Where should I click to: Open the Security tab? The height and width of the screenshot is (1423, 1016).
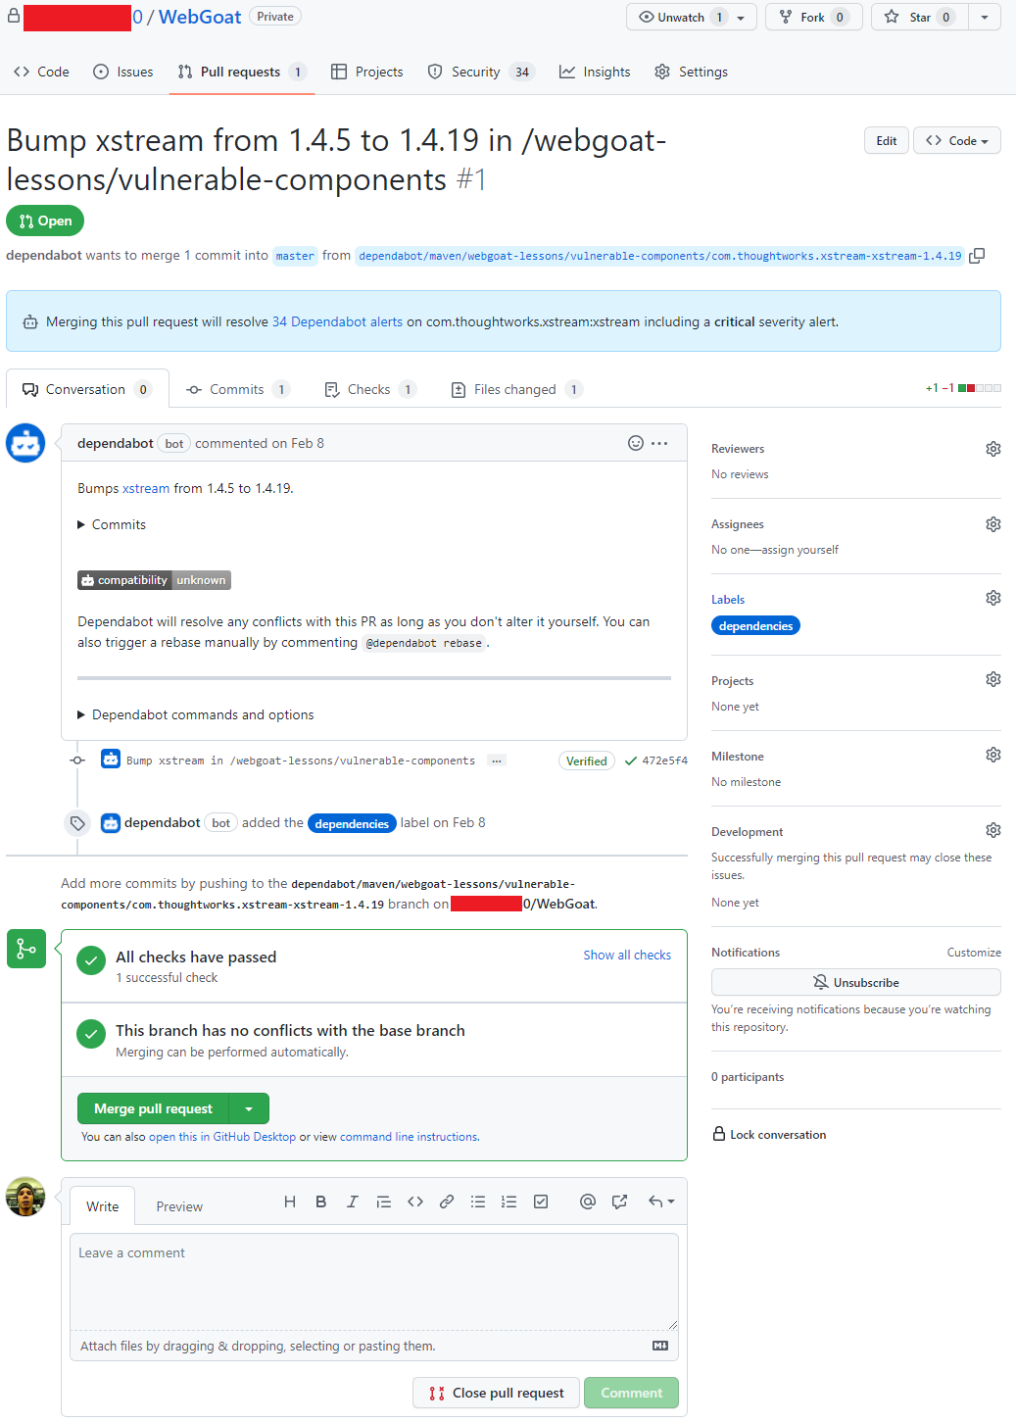(x=481, y=72)
